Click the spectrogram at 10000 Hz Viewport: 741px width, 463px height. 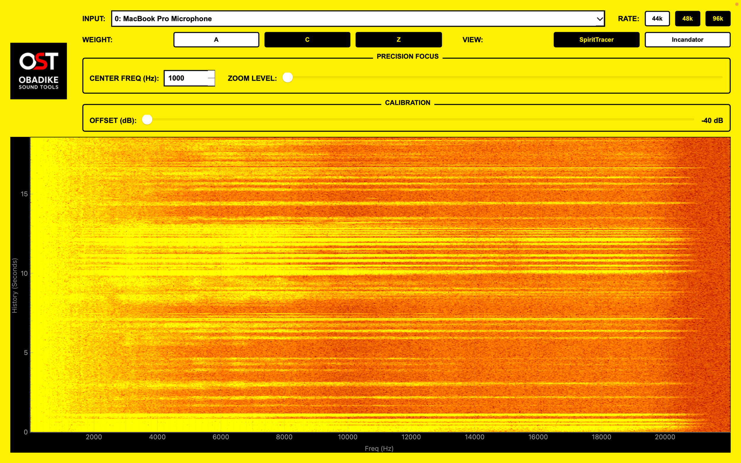(347, 285)
